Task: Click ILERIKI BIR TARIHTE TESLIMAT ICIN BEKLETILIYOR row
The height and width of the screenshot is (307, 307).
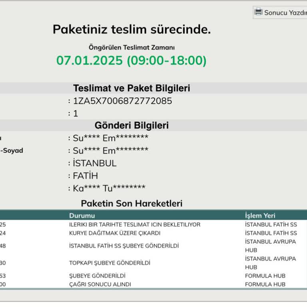Action: click(x=153, y=225)
